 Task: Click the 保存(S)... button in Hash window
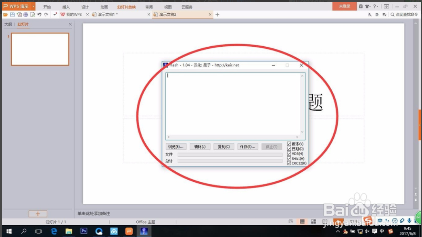point(248,147)
